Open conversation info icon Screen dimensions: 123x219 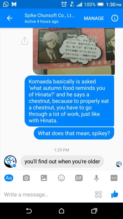pos(115,18)
